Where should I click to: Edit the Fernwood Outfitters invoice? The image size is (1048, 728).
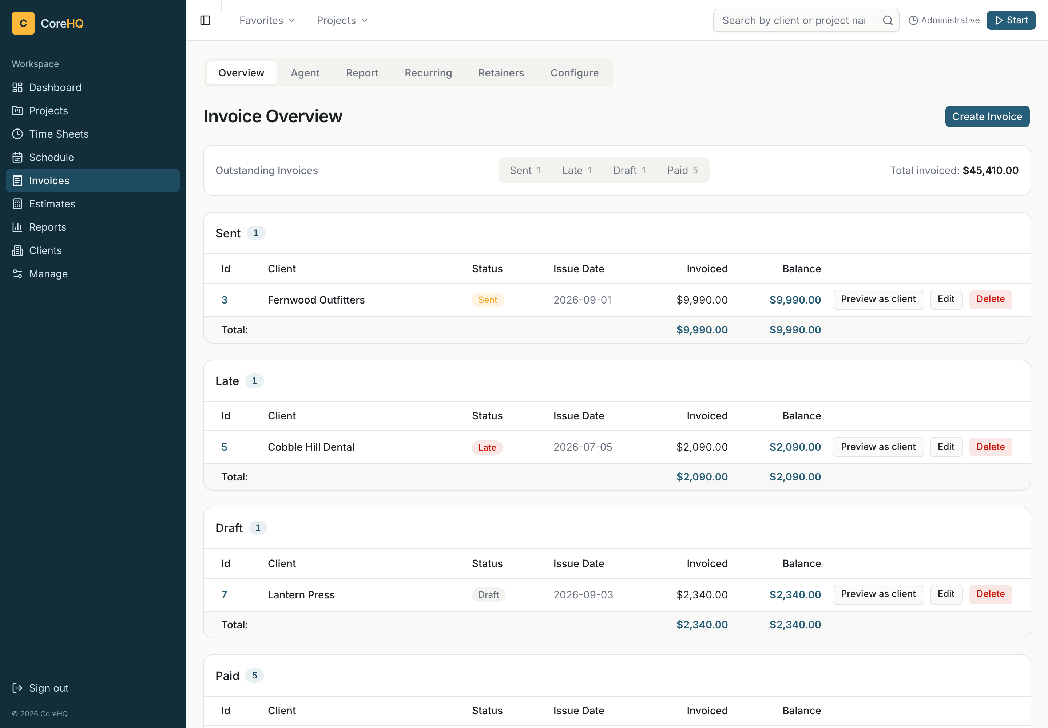[x=946, y=300]
